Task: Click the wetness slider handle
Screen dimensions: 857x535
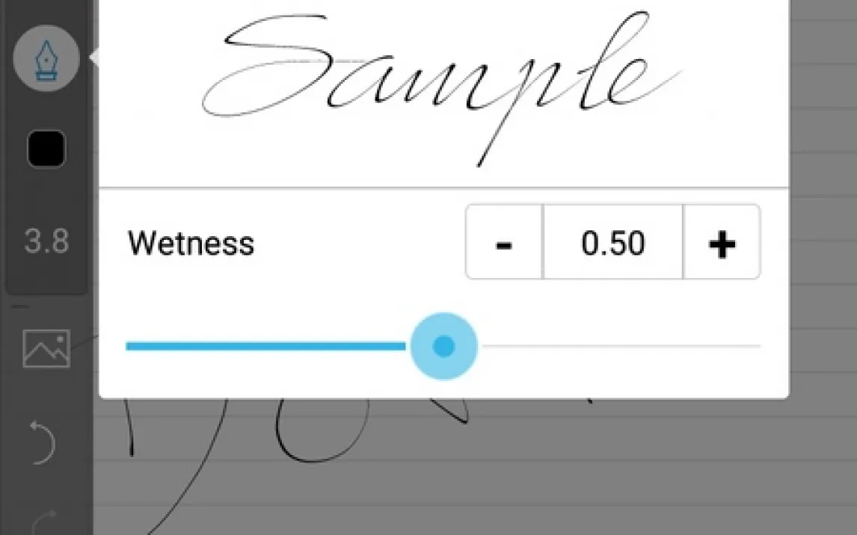Action: [x=443, y=346]
